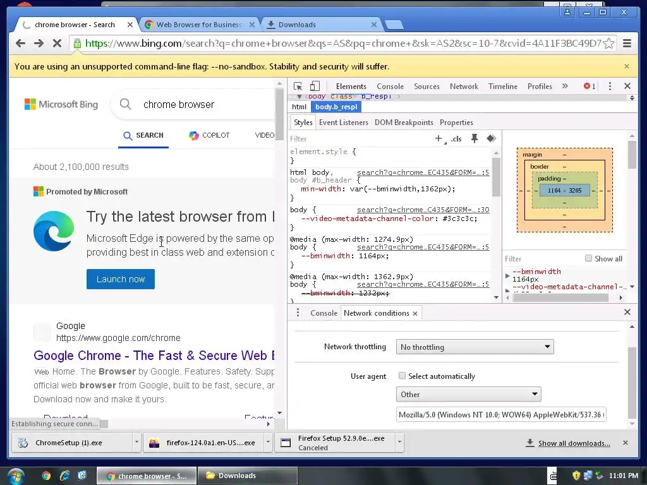Open the Chrome hamburger menu

(627, 44)
